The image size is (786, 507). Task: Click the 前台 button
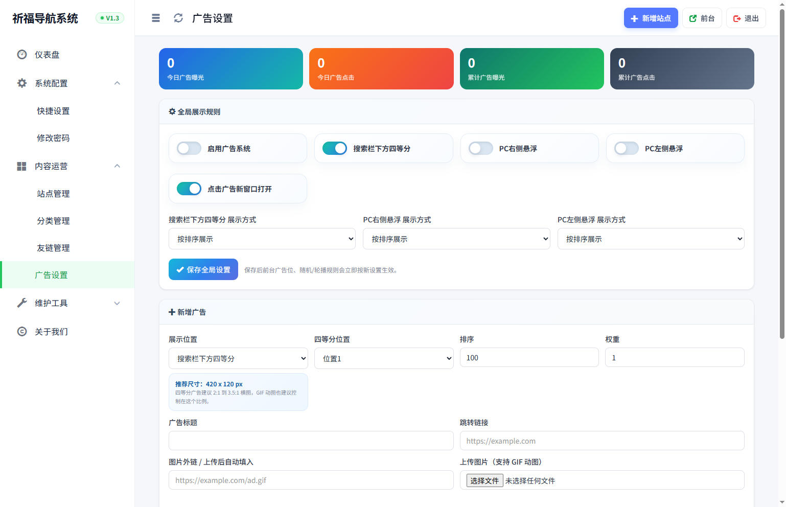pyautogui.click(x=702, y=18)
